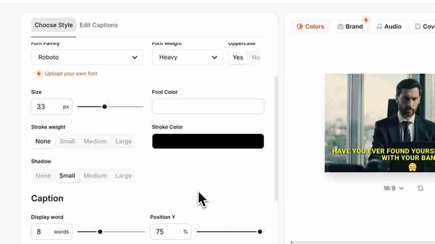Select None for Shadow
Screen dimensions: 435x244
[43, 176]
